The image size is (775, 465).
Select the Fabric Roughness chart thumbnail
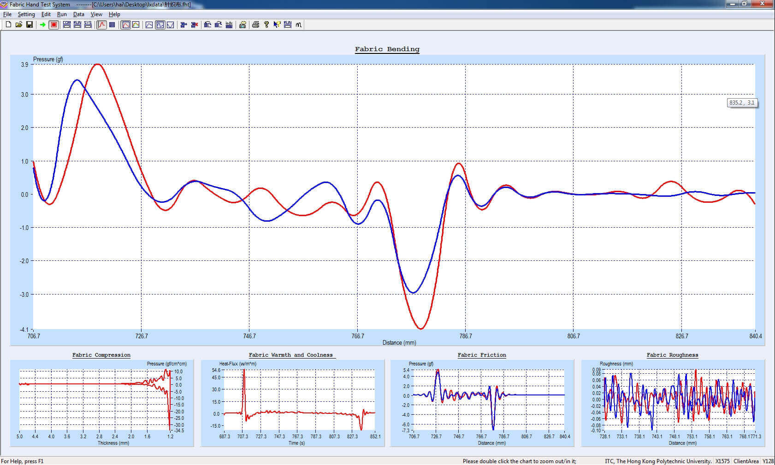tap(673, 403)
